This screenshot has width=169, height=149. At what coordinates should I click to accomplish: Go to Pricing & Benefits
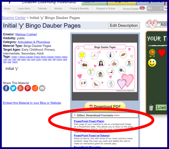(x=79, y=9)
